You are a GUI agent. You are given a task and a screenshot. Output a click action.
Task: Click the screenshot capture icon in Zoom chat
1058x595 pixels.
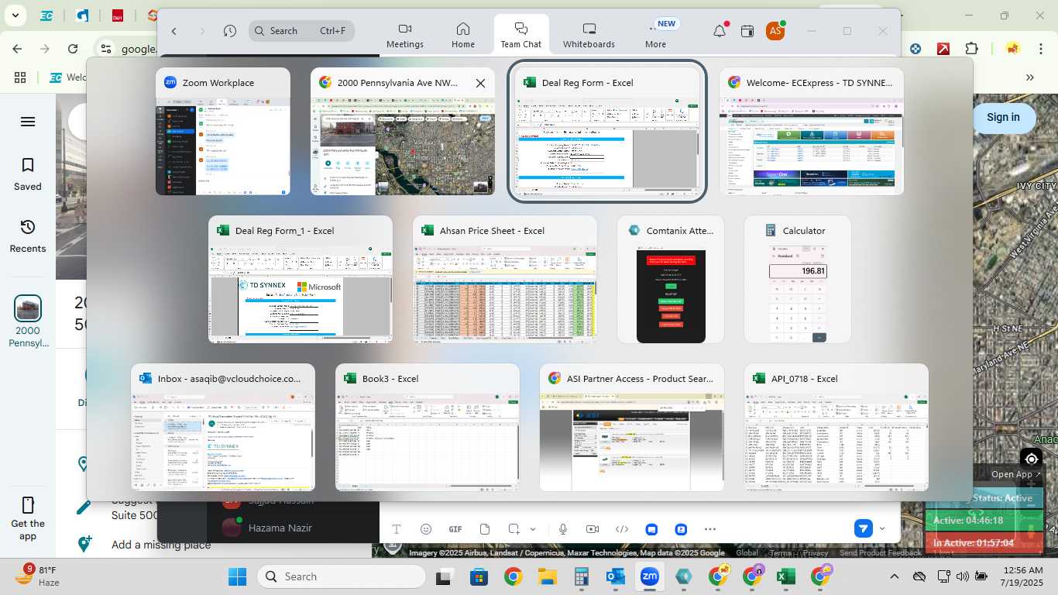click(514, 529)
